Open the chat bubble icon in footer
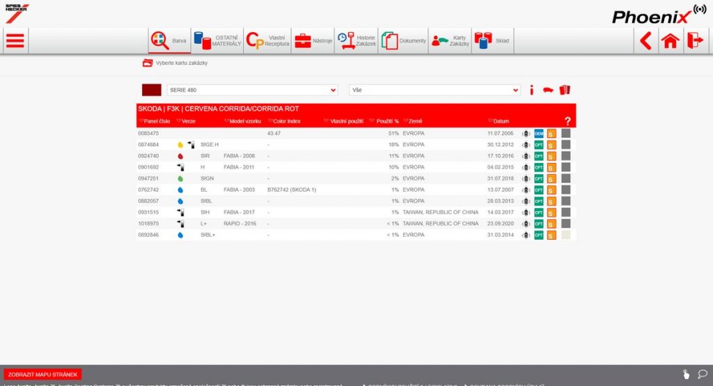Viewport: 713px width, 386px height. 702,374
